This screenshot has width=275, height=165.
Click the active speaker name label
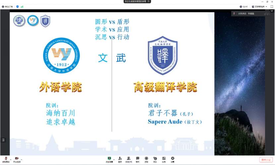click(251, 14)
